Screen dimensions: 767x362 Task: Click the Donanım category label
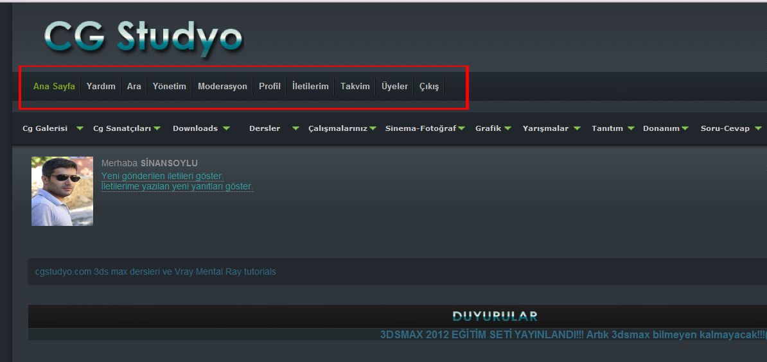(662, 128)
